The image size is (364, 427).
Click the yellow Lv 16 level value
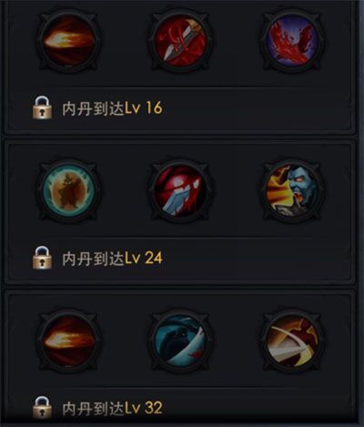(144, 108)
